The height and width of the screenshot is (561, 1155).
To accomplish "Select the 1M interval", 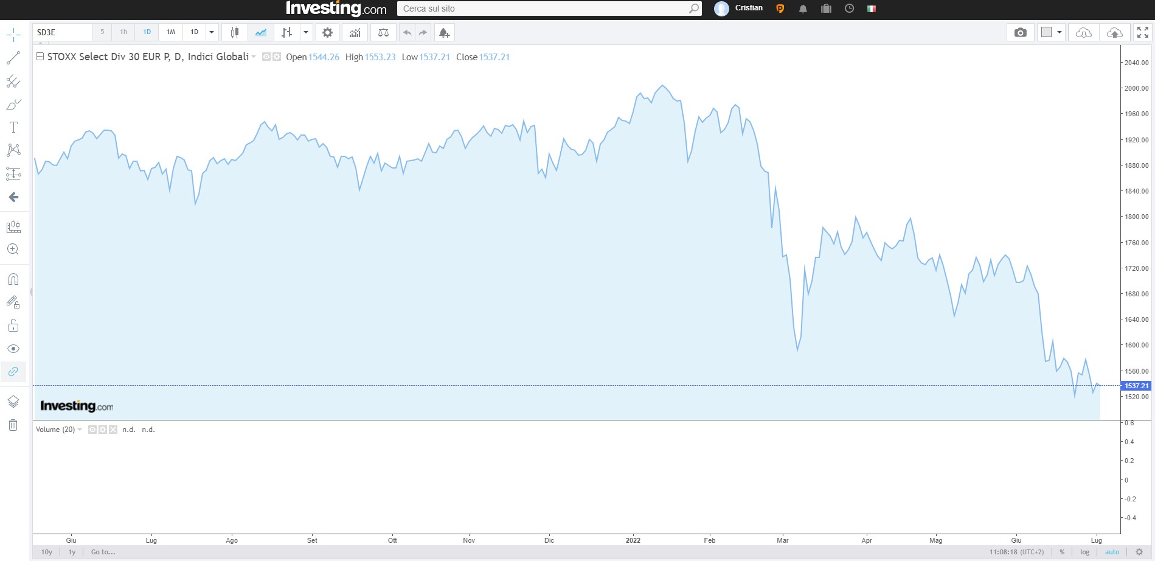I will (171, 32).
